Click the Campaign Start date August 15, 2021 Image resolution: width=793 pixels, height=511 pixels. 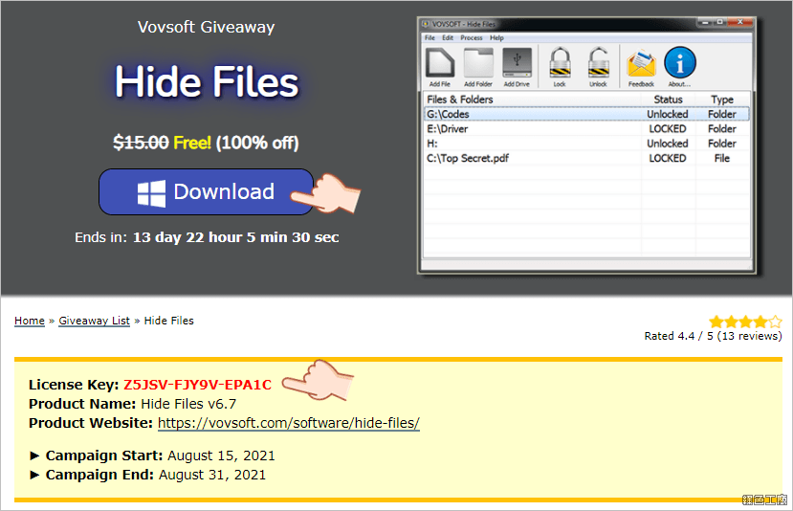click(221, 455)
